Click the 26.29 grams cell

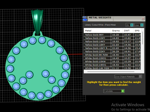pos(117,51)
